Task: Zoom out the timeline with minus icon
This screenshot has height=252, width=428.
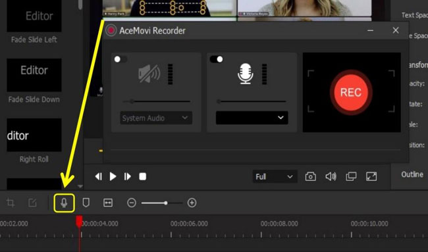Action: tap(132, 203)
